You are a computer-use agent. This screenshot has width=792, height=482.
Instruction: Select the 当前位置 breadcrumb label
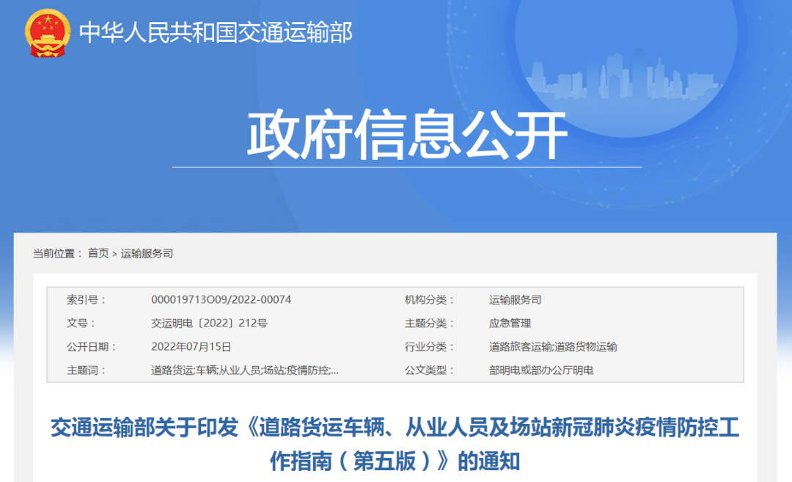click(58, 254)
